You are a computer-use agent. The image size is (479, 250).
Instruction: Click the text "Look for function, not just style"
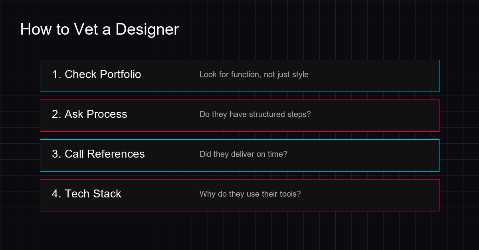pyautogui.click(x=254, y=74)
